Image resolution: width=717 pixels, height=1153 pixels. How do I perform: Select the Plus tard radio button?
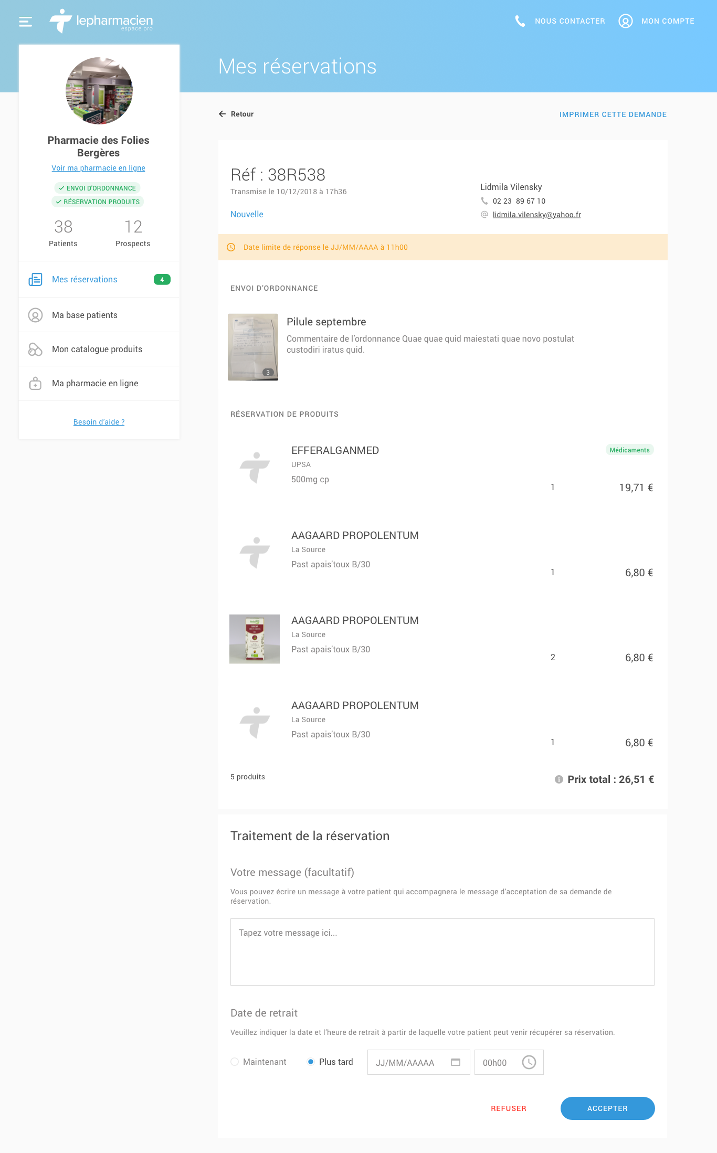point(311,1062)
